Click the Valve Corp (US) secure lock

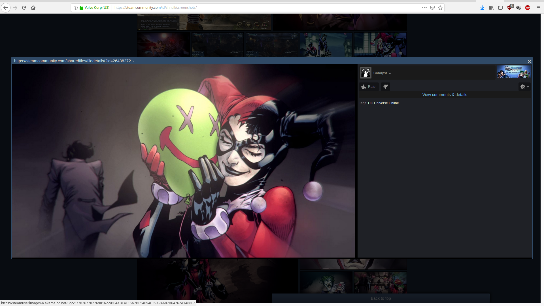(x=95, y=8)
